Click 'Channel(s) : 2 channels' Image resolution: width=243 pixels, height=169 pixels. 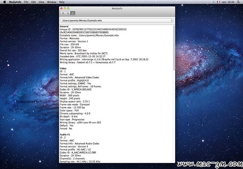(72, 158)
